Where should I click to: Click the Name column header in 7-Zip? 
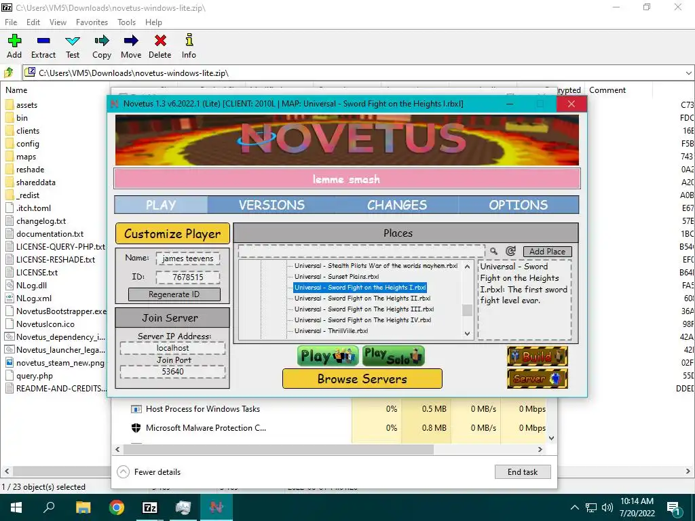[16, 90]
